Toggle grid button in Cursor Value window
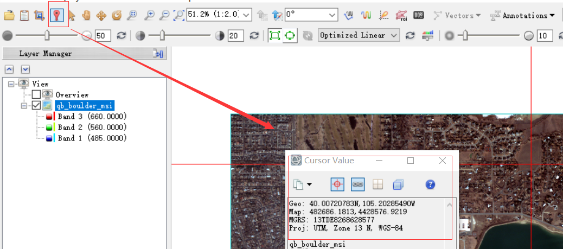Image resolution: width=563 pixels, height=249 pixels. pos(378,184)
